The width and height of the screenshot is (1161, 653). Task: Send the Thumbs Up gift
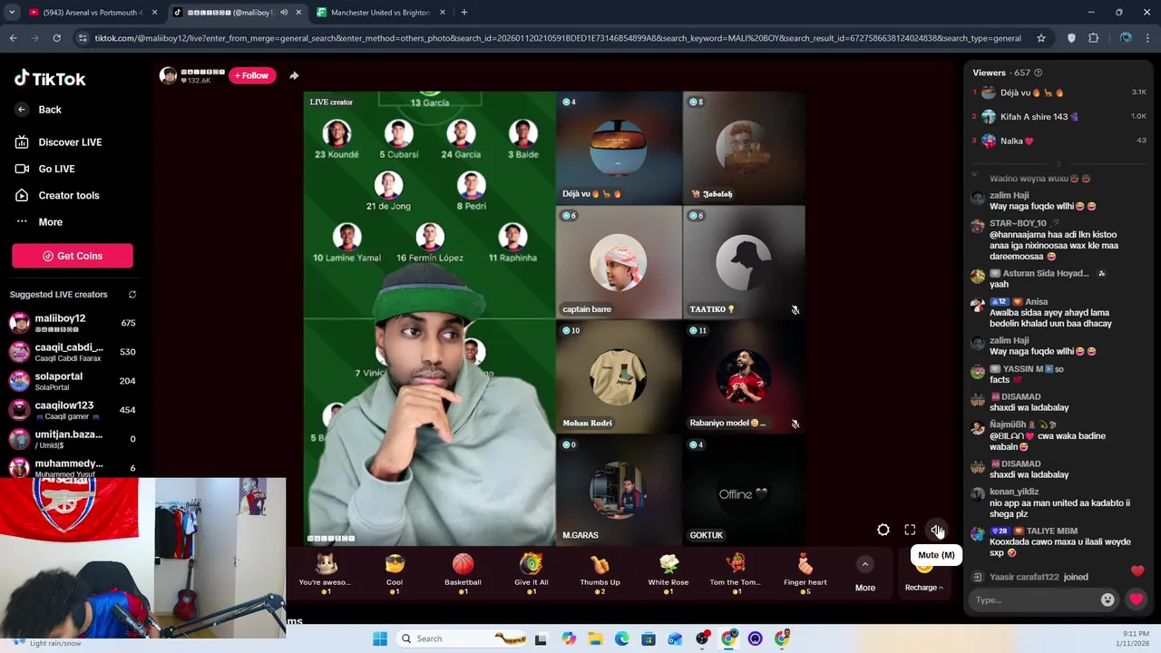point(600,573)
